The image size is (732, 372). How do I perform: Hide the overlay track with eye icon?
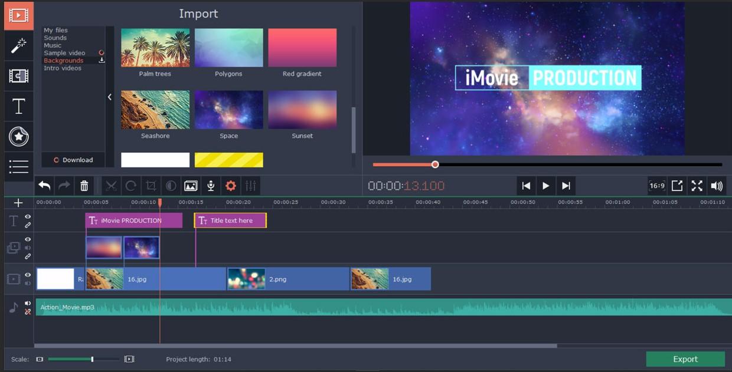coord(28,239)
